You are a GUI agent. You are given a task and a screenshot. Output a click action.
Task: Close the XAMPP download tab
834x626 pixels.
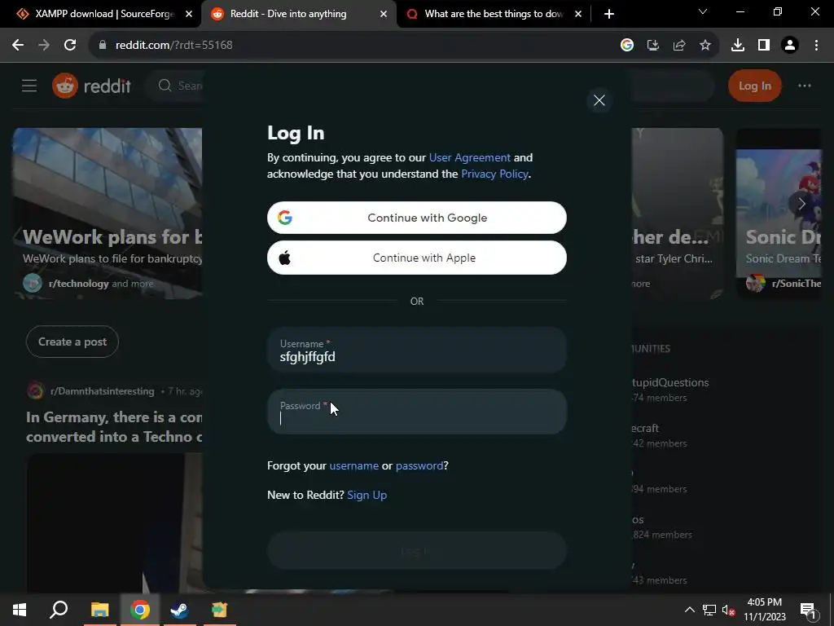189,15
